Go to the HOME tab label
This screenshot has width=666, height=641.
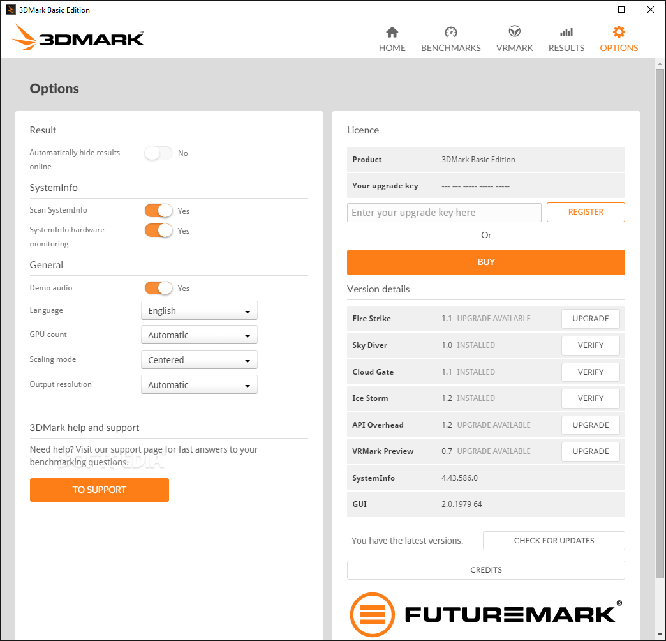(x=392, y=48)
